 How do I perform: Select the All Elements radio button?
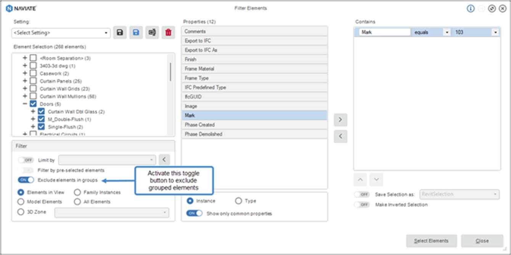[77, 202]
